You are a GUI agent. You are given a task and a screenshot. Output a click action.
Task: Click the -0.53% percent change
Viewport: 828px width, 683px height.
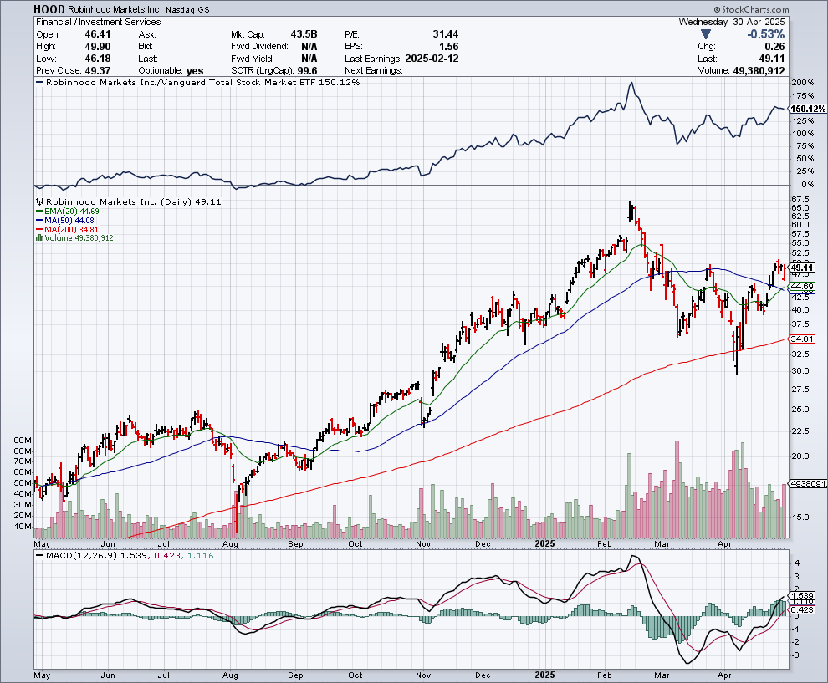pos(765,34)
